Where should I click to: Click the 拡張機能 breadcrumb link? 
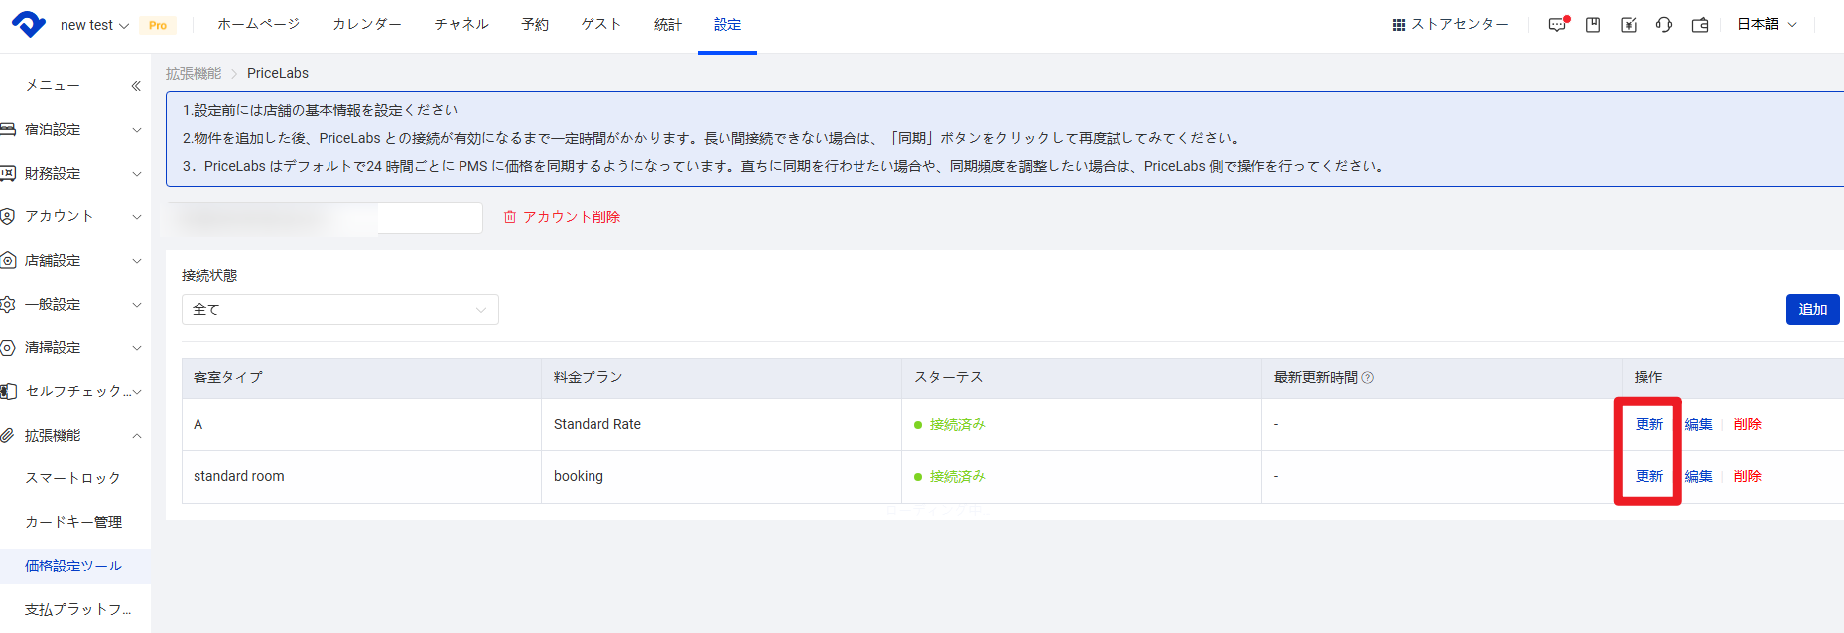point(194,73)
